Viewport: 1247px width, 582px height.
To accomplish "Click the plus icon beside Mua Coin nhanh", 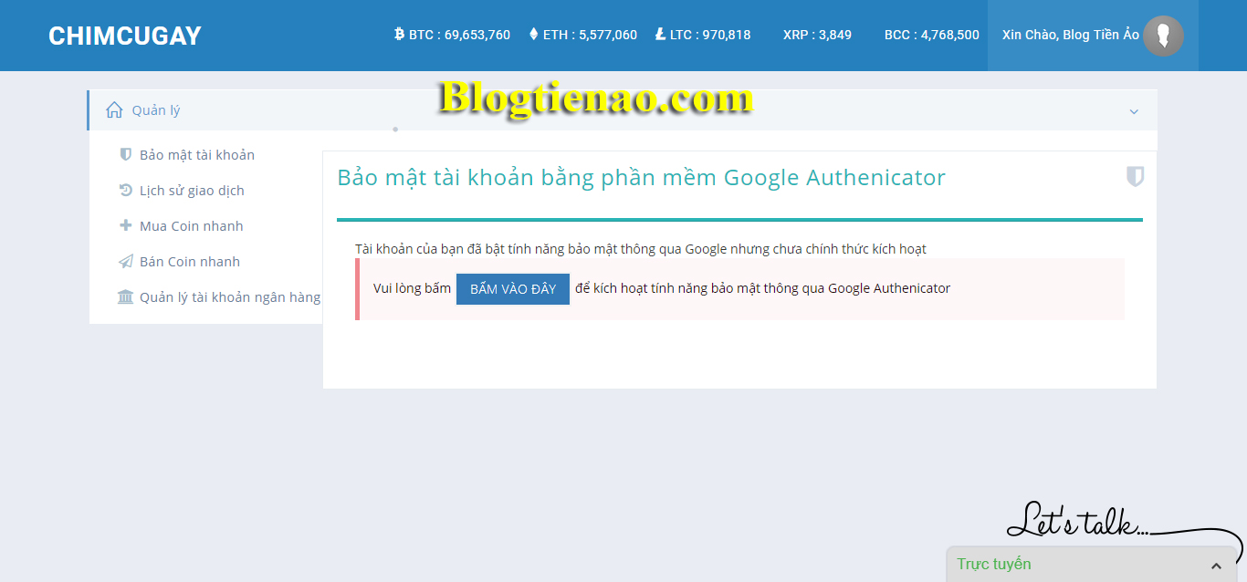I will pyautogui.click(x=126, y=225).
